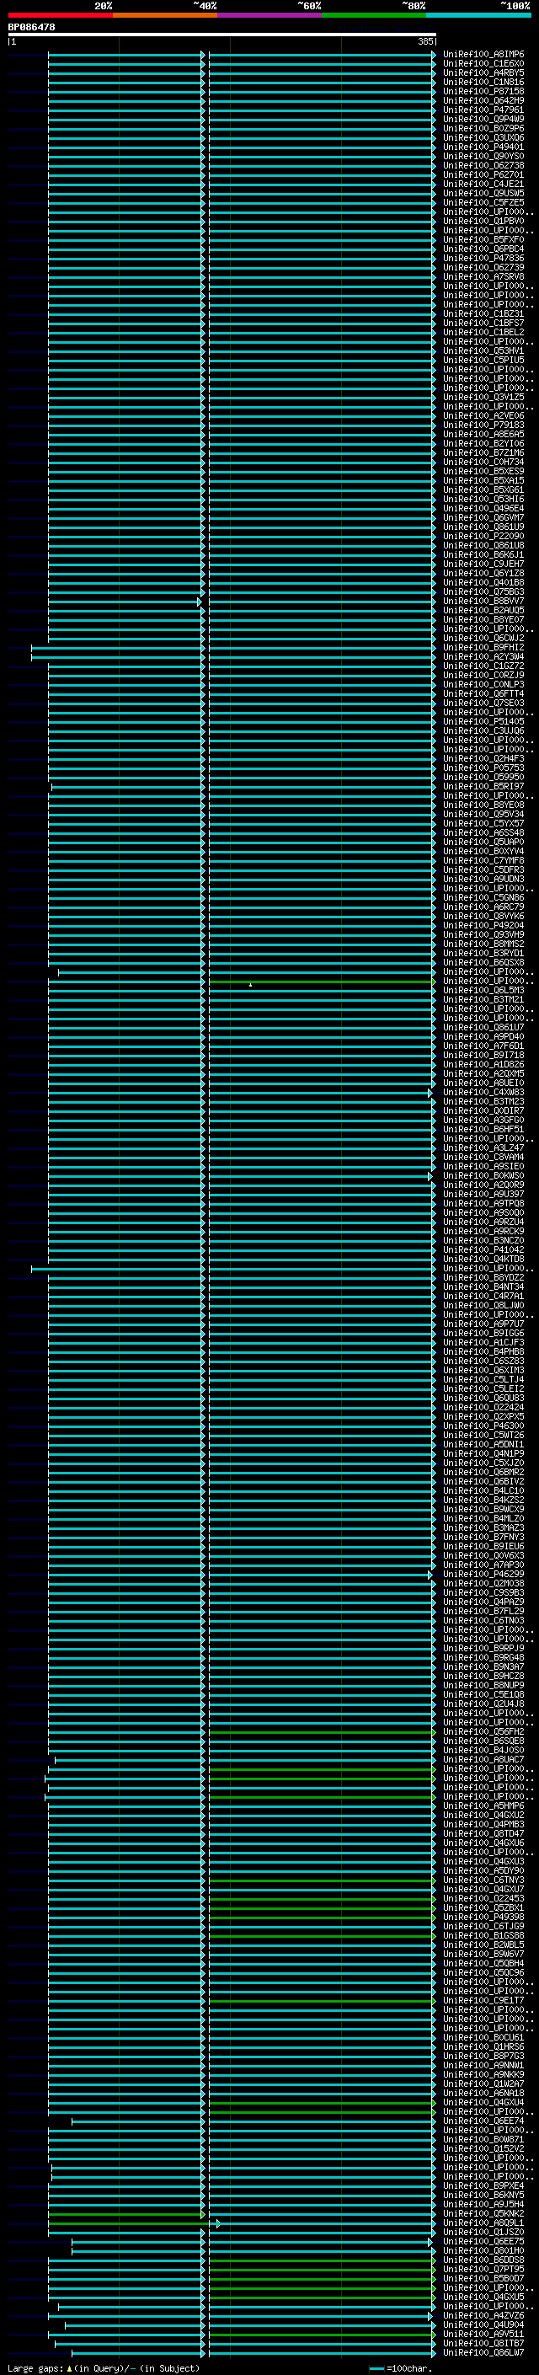Image resolution: width=539 pixels, height=2375 pixels.
Task: Select hit label UniRef100_P47836
Action: (483, 258)
